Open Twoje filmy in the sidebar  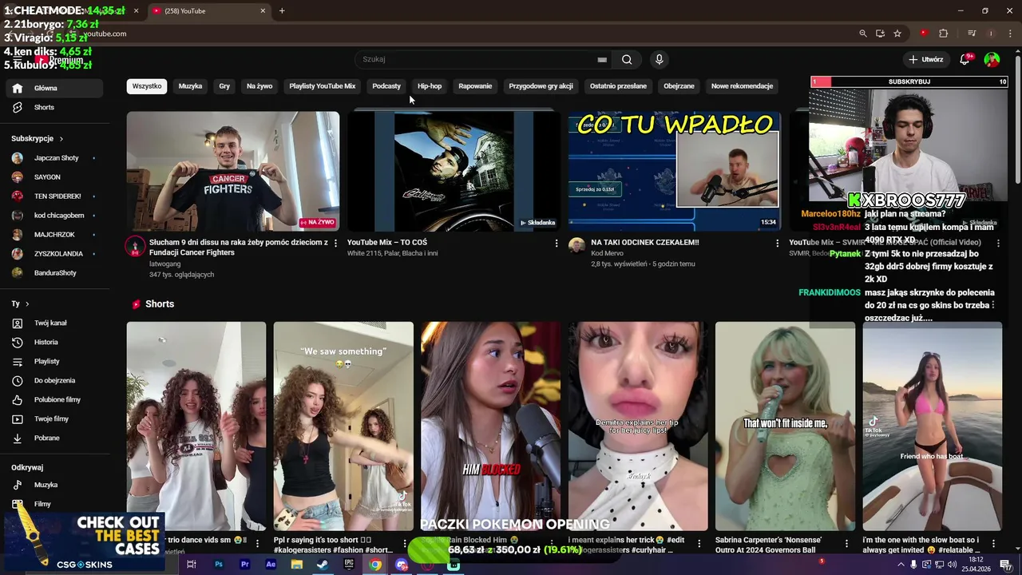(x=54, y=418)
